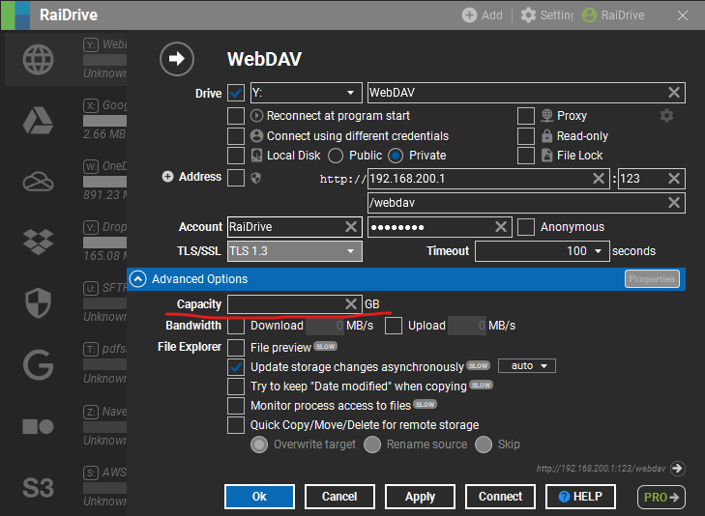This screenshot has height=516, width=705.
Task: Select the WebDAV globe icon in sidebar
Action: point(38,59)
